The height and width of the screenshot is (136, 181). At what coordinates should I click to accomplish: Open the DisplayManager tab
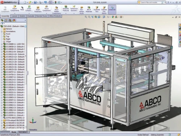click(x=14, y=21)
